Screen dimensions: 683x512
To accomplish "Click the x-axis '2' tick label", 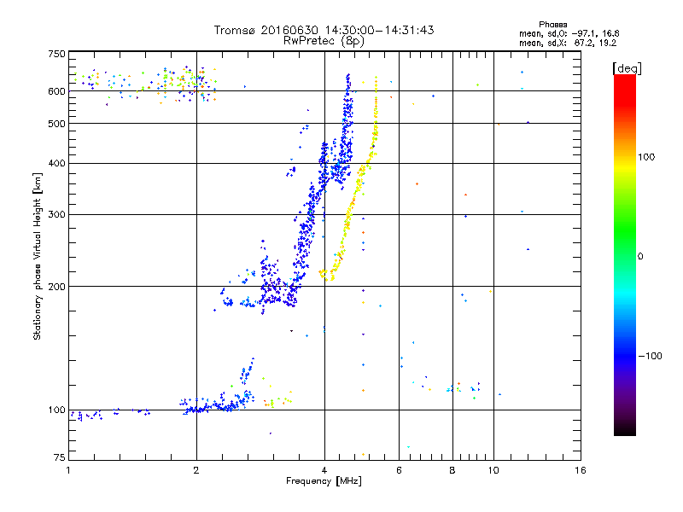I will (196, 470).
